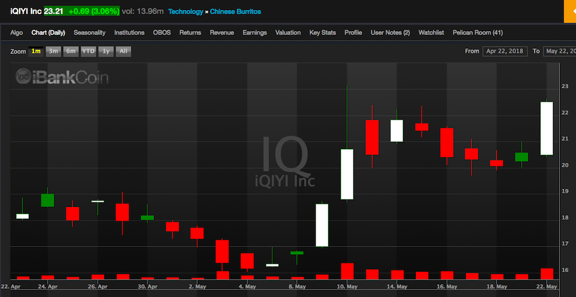
Task: Edit the From date field
Action: [505, 51]
